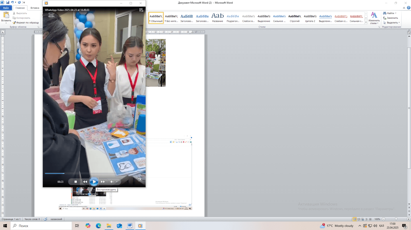This screenshot has height=230, width=411.
Task: Click the Изменить стили button
Action: pyautogui.click(x=374, y=18)
